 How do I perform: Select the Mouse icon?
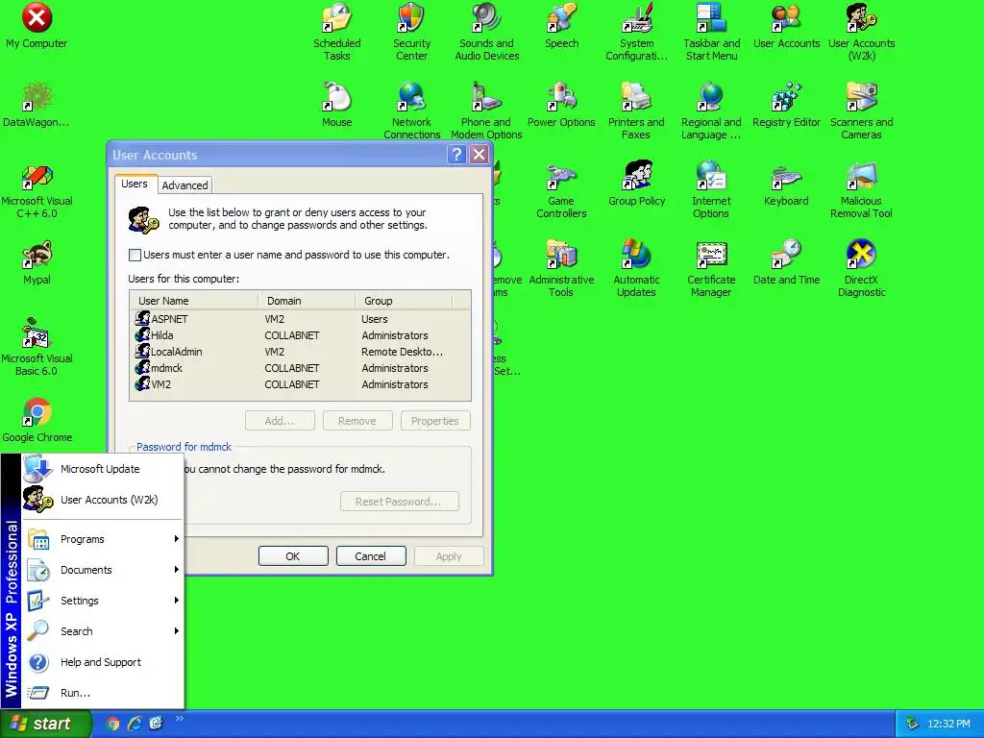tap(337, 104)
